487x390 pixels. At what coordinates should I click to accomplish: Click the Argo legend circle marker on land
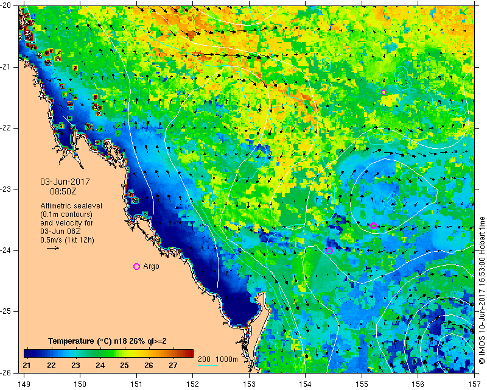pyautogui.click(x=136, y=266)
